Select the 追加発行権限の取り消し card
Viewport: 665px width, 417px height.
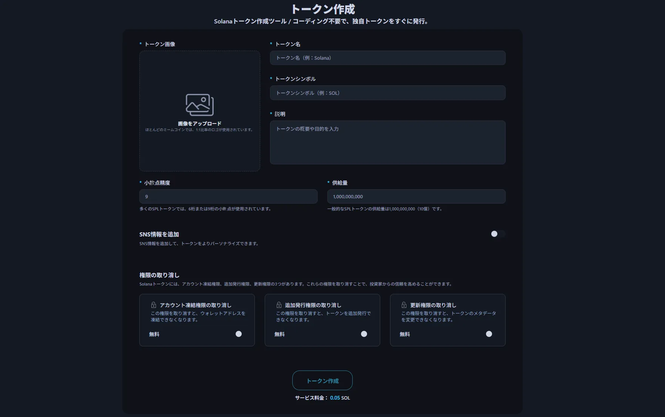tap(322, 320)
